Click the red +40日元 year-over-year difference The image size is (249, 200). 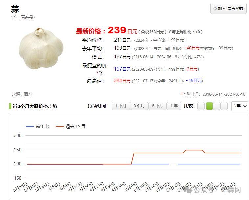[192, 48]
